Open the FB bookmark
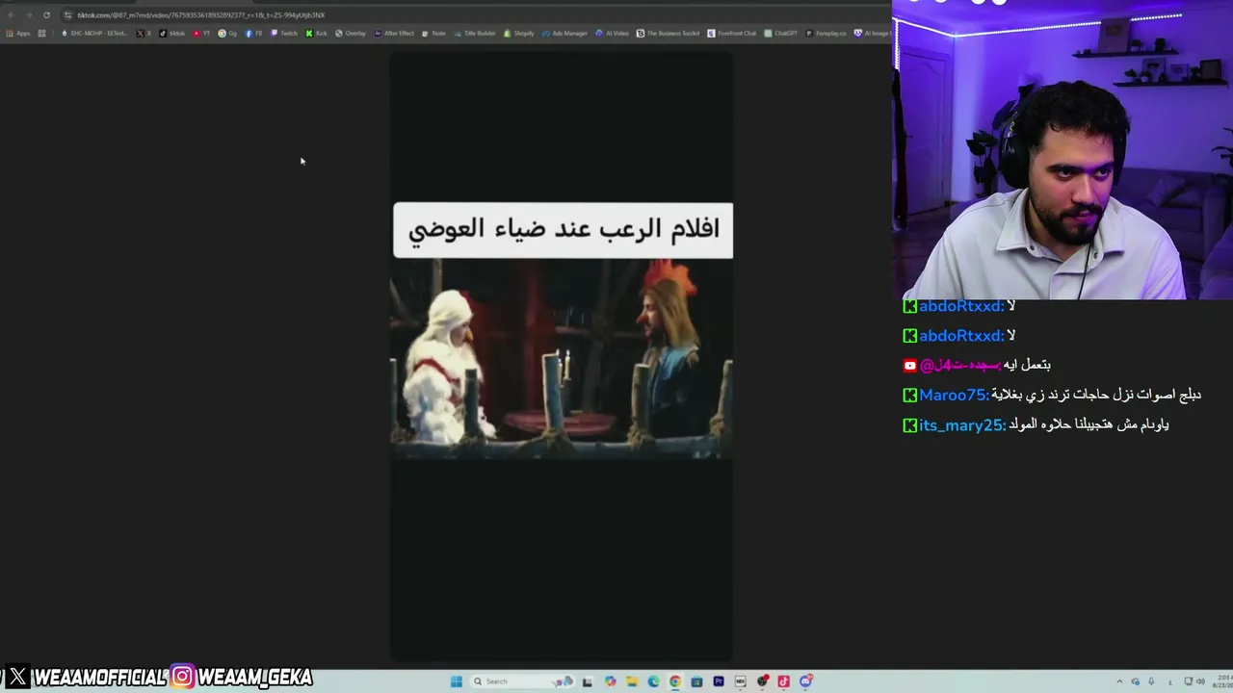Viewport: 1233px width, 693px height. (254, 34)
